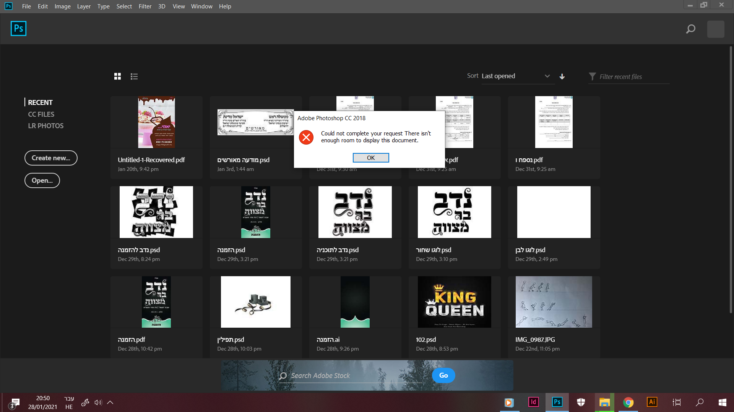Click the search magnifier icon at top right
This screenshot has width=734, height=412.
[x=690, y=29]
